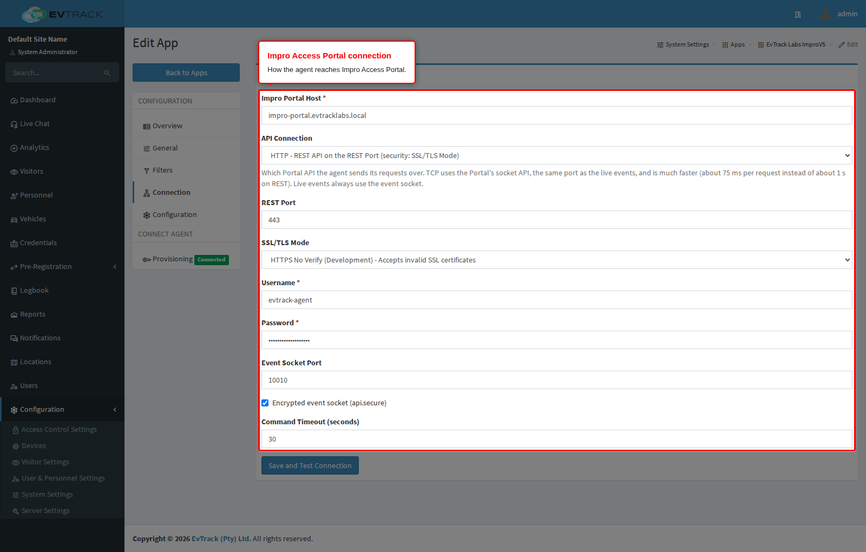Follow System Settings breadcrumb link

click(x=683, y=44)
